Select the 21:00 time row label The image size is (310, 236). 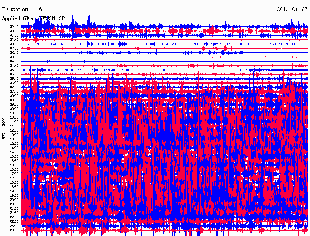[x=14, y=209]
